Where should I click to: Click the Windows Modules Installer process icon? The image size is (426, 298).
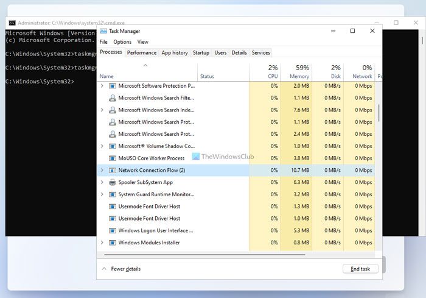tap(112, 243)
